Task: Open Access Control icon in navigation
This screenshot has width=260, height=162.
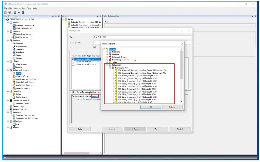Action: coord(11,109)
